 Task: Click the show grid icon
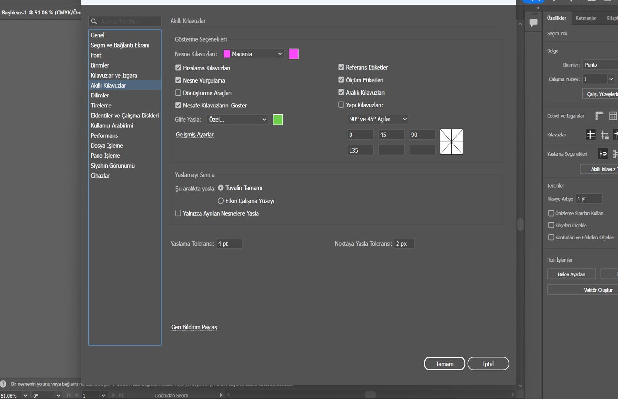pos(613,116)
